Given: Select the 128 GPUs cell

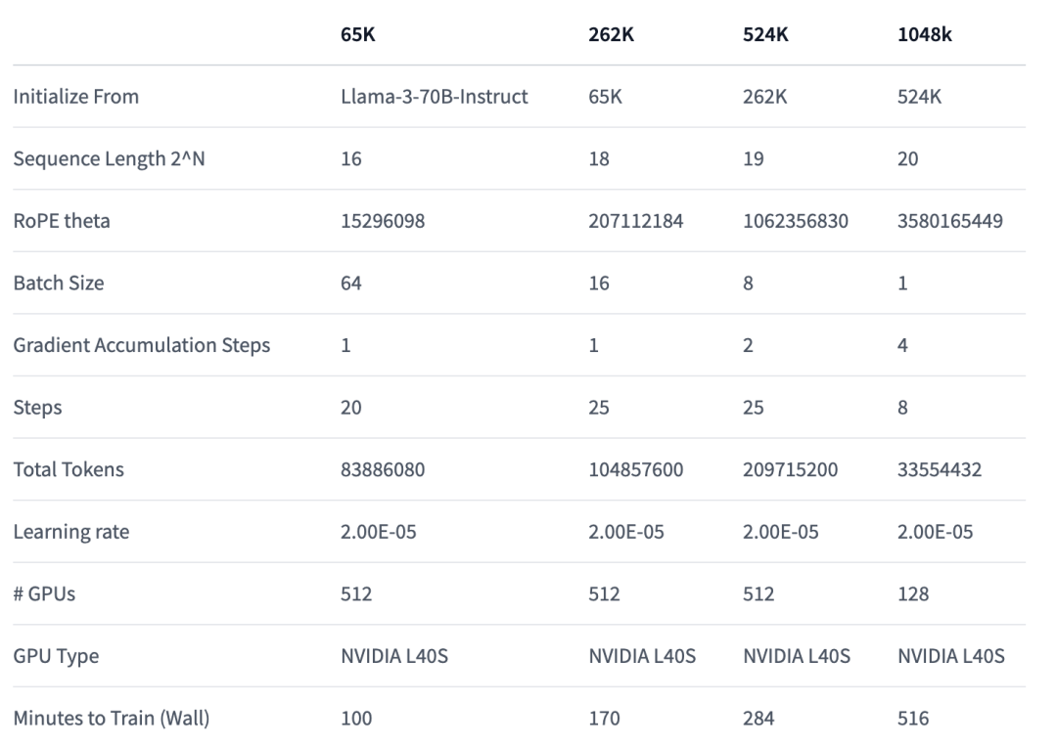Looking at the screenshot, I should [x=913, y=594].
